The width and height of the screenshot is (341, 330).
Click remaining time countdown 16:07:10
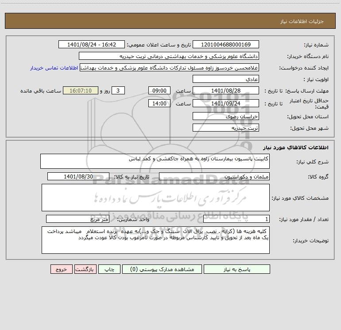[x=81, y=90]
